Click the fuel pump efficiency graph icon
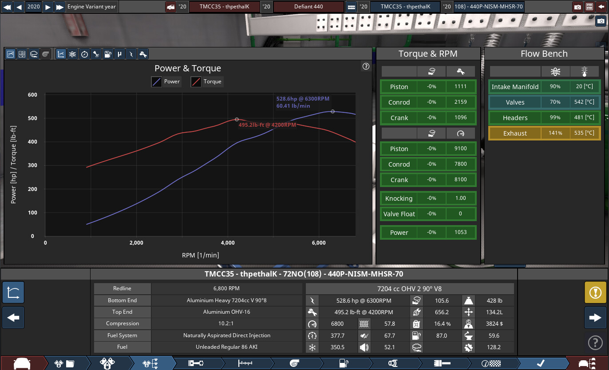Image resolution: width=609 pixels, height=370 pixels. [x=107, y=54]
